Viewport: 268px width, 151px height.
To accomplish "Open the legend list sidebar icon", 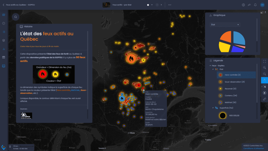I will pyautogui.click(x=4, y=32).
